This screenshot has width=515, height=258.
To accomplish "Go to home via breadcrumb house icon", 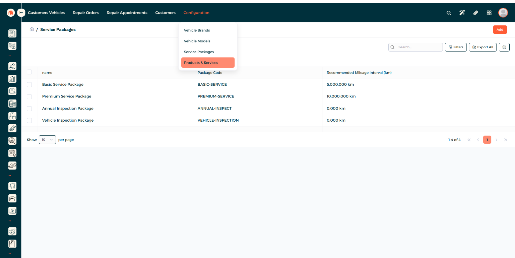I will coord(32,29).
